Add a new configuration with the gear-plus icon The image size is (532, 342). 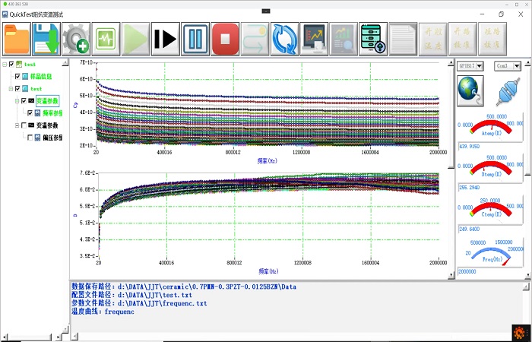tap(76, 39)
